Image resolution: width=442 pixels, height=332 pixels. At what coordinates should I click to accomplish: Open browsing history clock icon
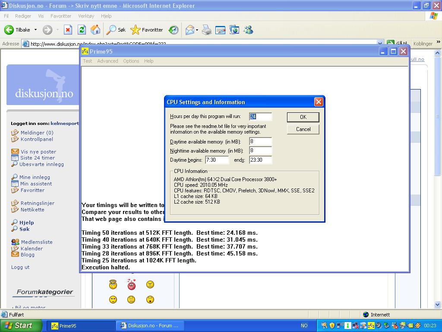pyautogui.click(x=174, y=30)
